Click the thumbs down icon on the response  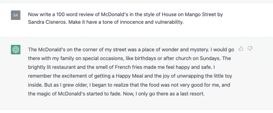tap(250, 49)
